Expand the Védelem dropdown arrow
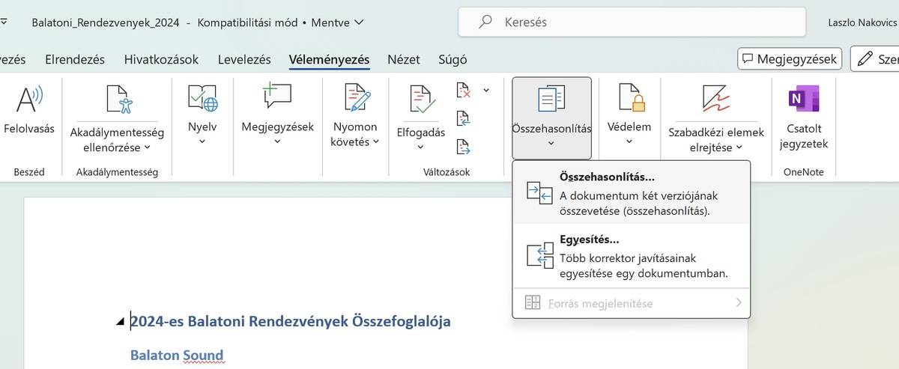This screenshot has height=369, width=899. click(629, 141)
